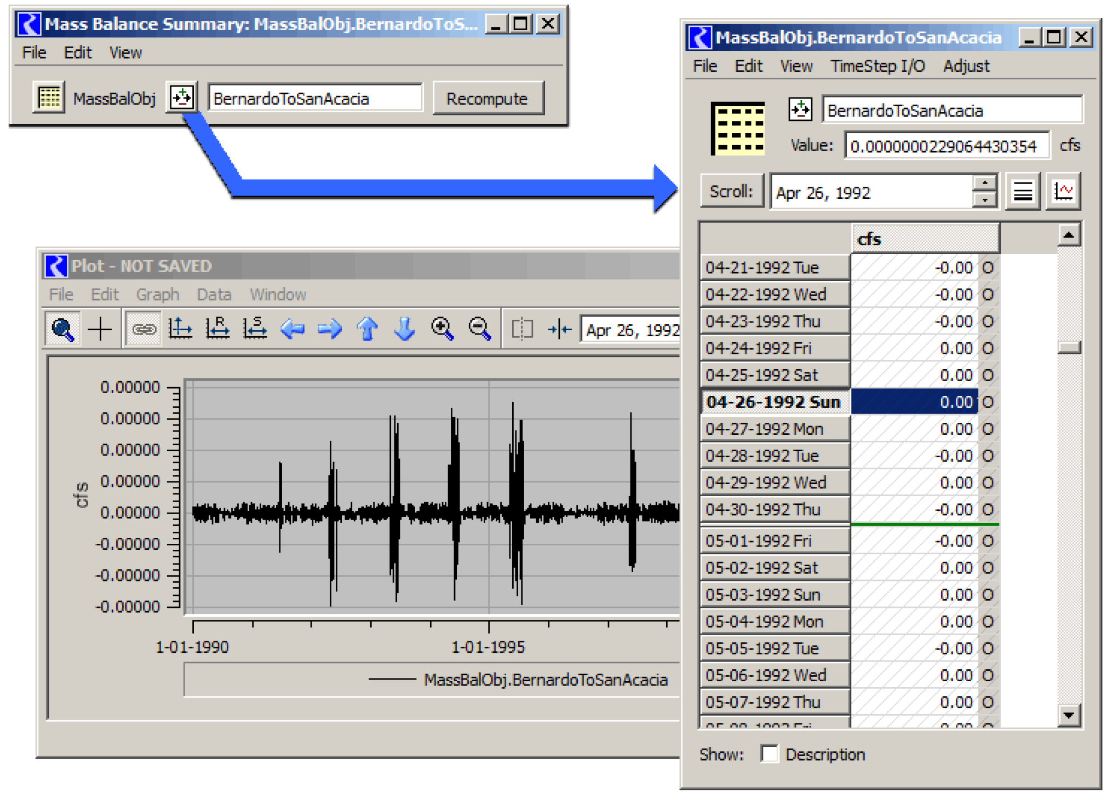
Task: Click the list view lines icon
Action: click(1022, 192)
